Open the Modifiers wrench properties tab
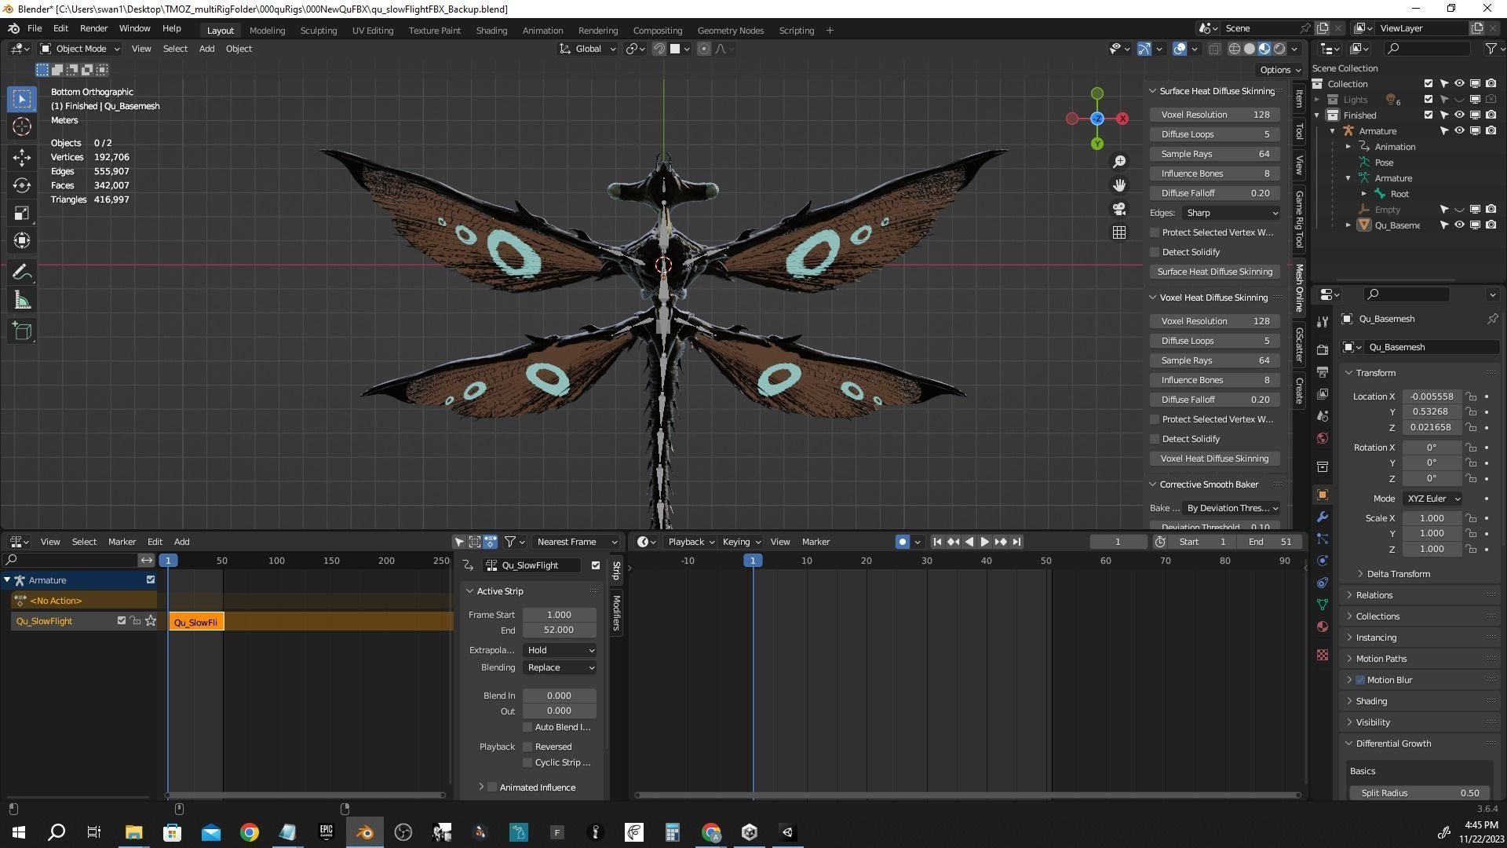This screenshot has width=1507, height=848. pos(1323,517)
